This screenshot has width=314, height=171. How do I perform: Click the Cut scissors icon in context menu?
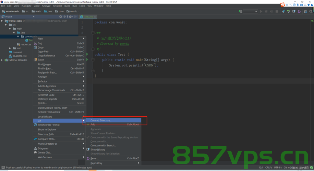pos(35,43)
